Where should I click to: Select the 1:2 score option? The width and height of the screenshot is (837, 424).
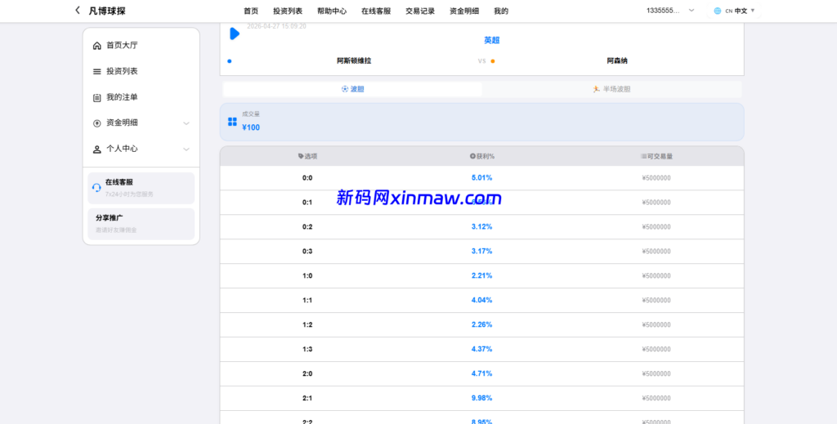pyautogui.click(x=307, y=325)
